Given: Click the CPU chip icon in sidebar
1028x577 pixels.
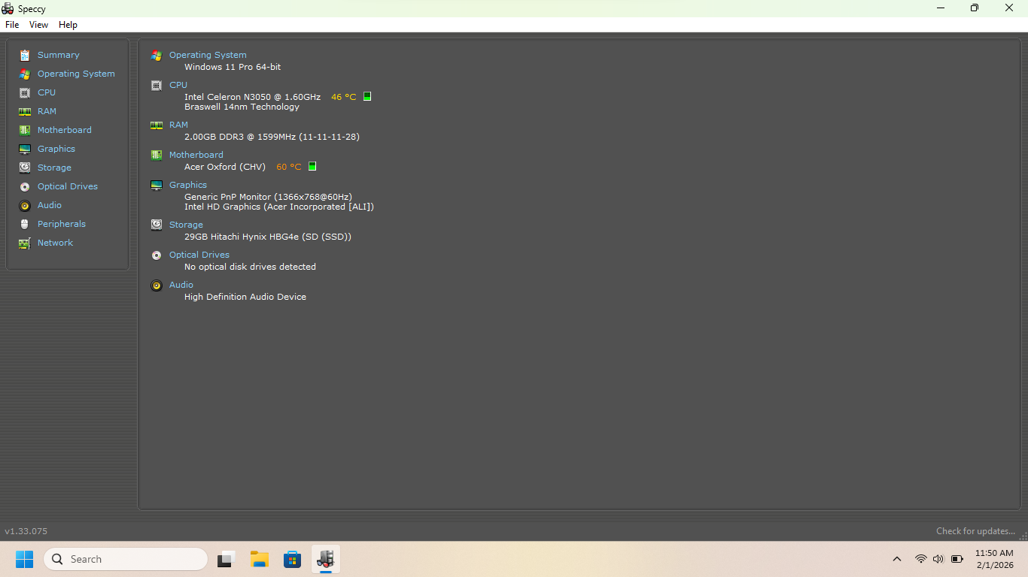Looking at the screenshot, I should [x=25, y=92].
